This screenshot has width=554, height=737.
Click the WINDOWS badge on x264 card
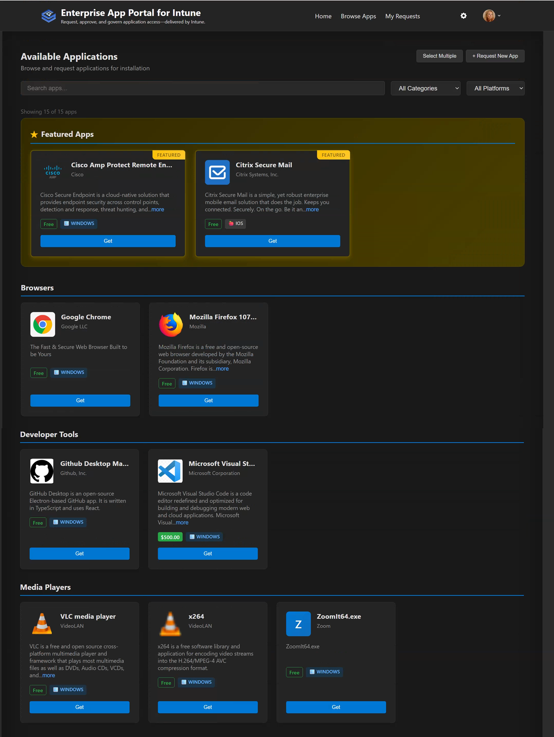(196, 682)
